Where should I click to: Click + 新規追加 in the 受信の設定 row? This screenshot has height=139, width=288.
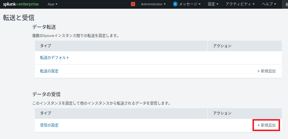click(x=266, y=125)
